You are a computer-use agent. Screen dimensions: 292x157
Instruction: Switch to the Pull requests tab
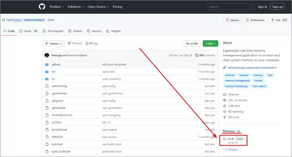[x=53, y=31]
